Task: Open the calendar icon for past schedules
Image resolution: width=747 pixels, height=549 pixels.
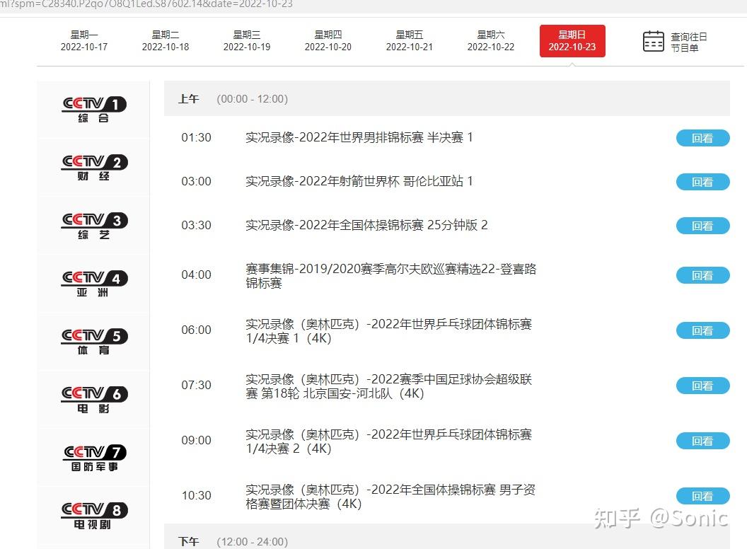Action: pos(653,42)
